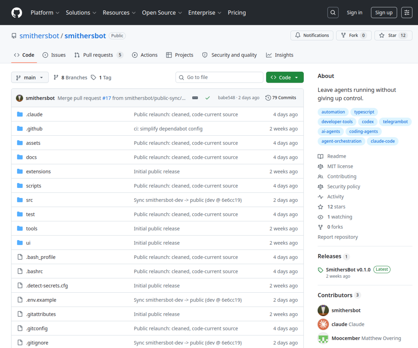Click the GitHub logo icon
The height and width of the screenshot is (348, 418).
17,13
